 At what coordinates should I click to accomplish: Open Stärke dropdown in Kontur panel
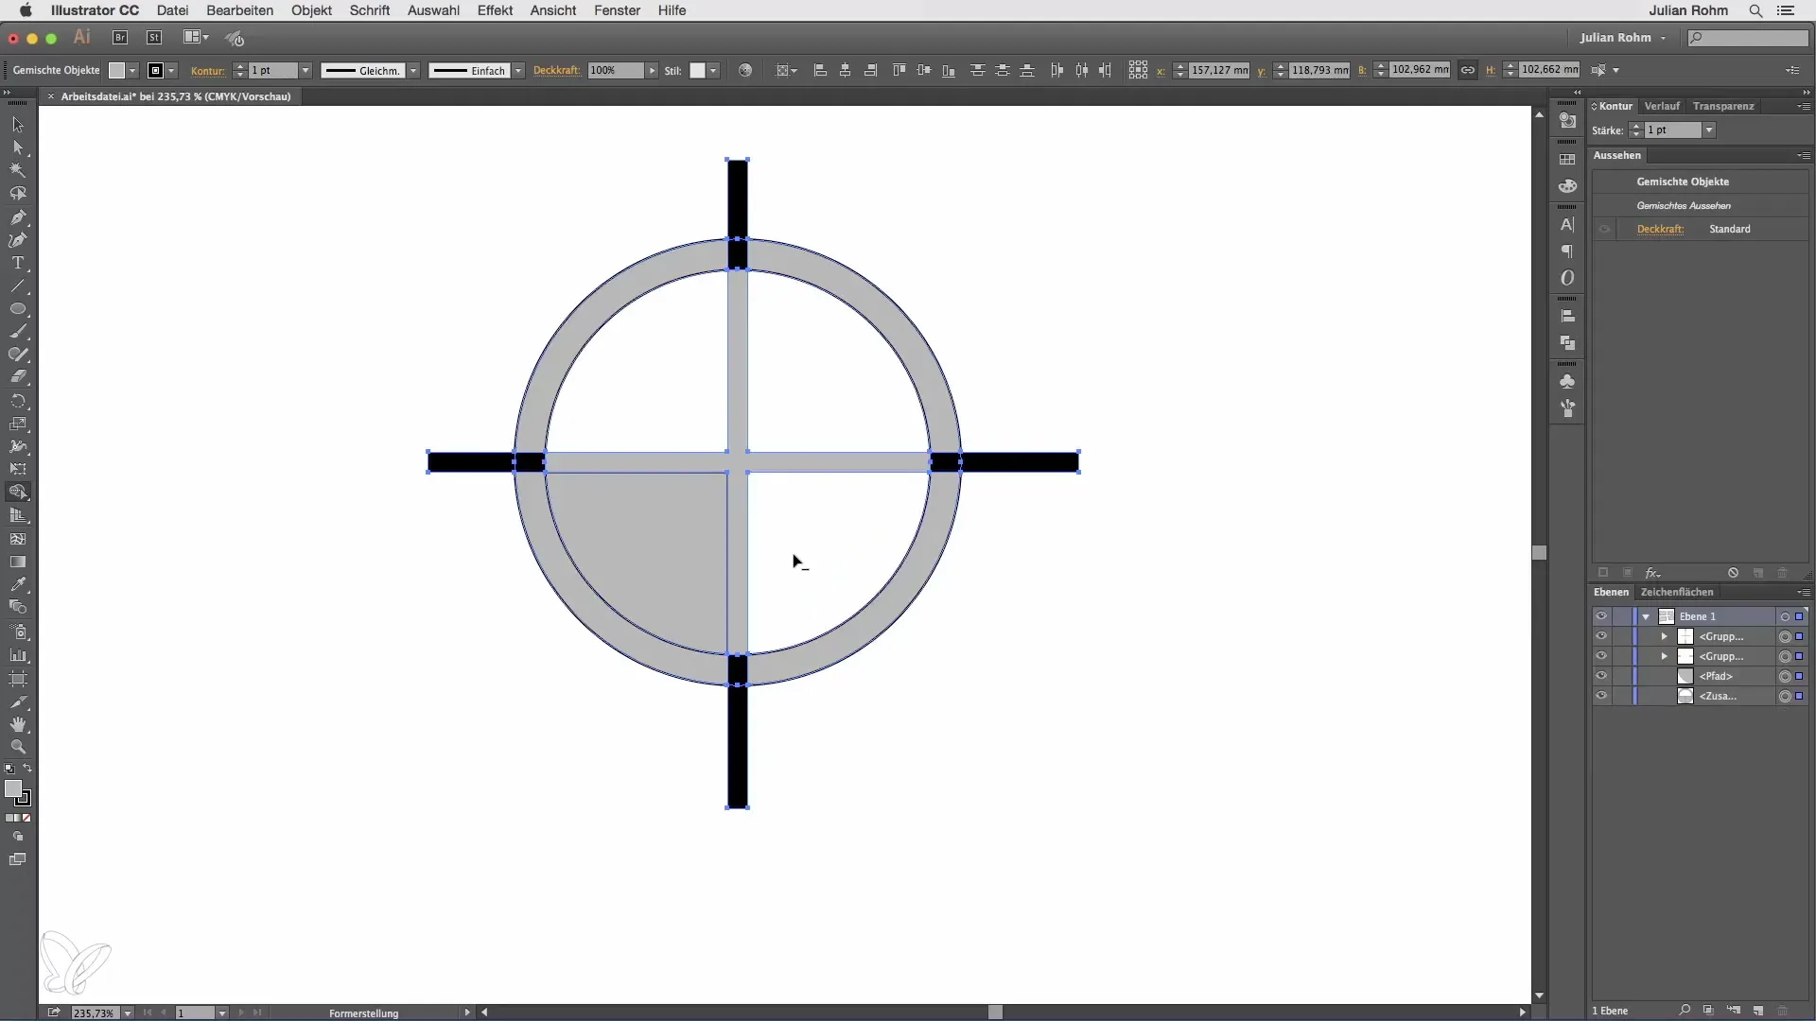click(x=1709, y=130)
